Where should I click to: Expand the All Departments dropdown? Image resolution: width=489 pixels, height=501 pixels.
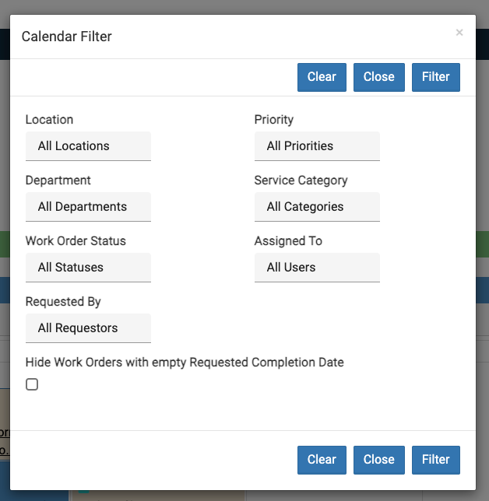point(88,207)
